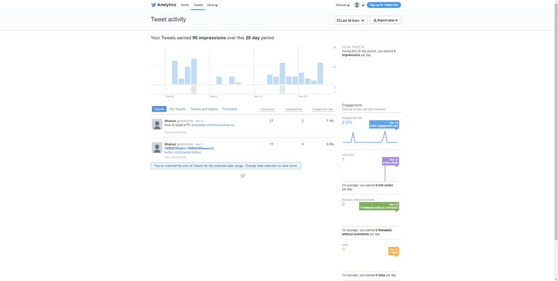Image resolution: width=558 pixels, height=281 pixels.
Task: Click the orange Nov 24 likes tooltip
Action: click(393, 251)
